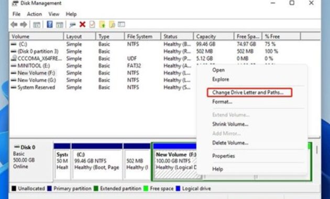
Task: Click the Properties checkmark toolbar icon
Action: (x=92, y=25)
